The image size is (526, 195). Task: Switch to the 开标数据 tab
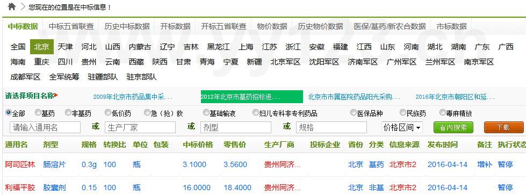[x=175, y=26]
